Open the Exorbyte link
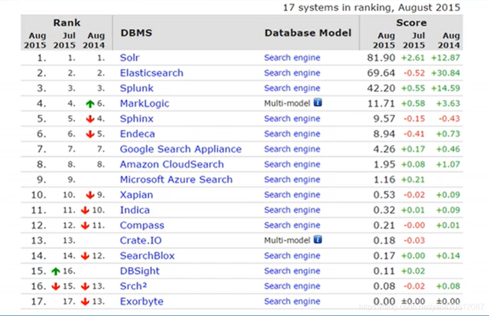Image resolution: width=489 pixels, height=316 pixels. pyautogui.click(x=142, y=301)
